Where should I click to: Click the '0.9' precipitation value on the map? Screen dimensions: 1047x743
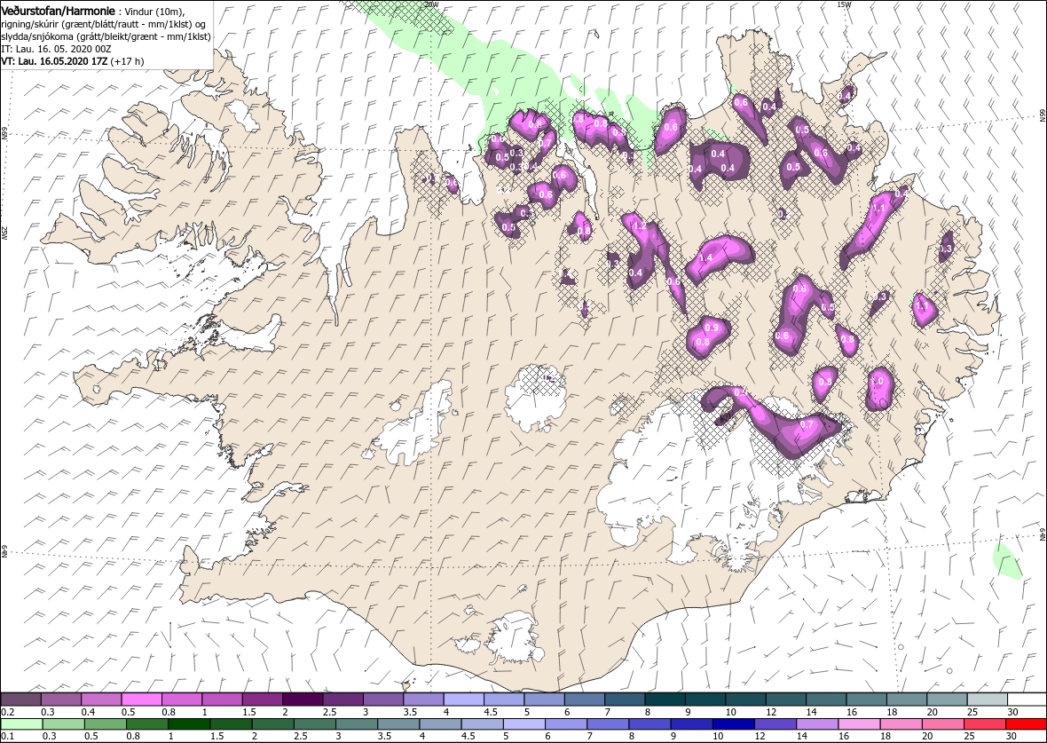tap(712, 328)
